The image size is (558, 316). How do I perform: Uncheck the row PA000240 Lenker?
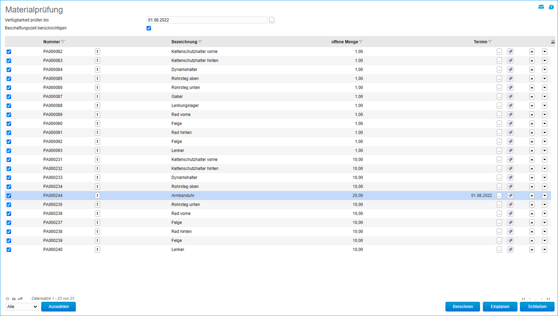coord(9,250)
